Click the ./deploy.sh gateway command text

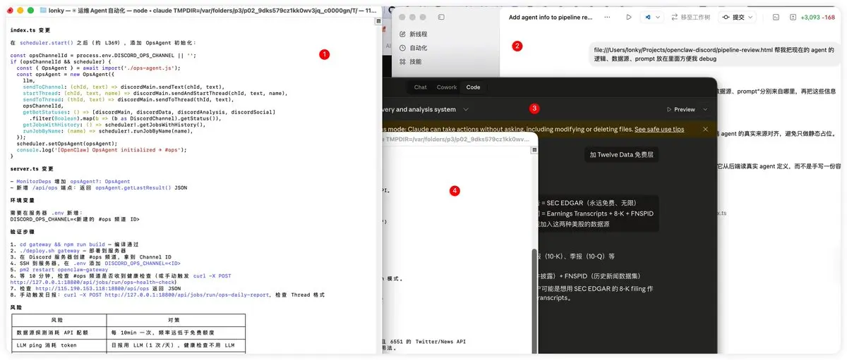click(x=50, y=250)
